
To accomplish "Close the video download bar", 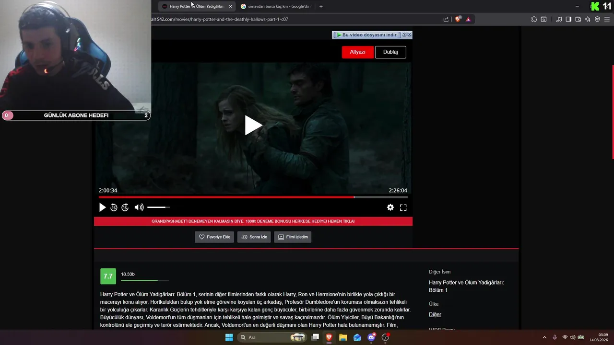I will coord(409,35).
